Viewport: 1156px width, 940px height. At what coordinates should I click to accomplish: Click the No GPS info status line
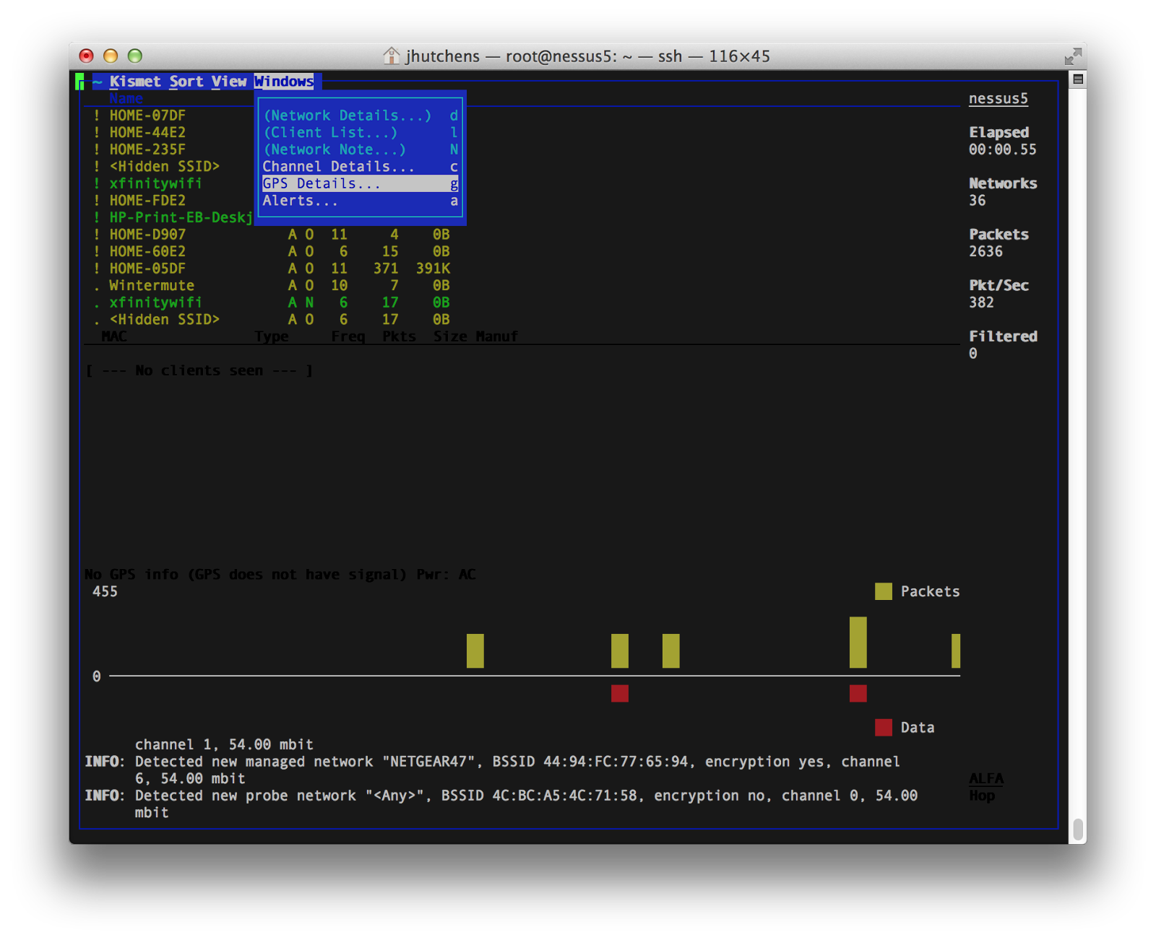click(x=280, y=575)
